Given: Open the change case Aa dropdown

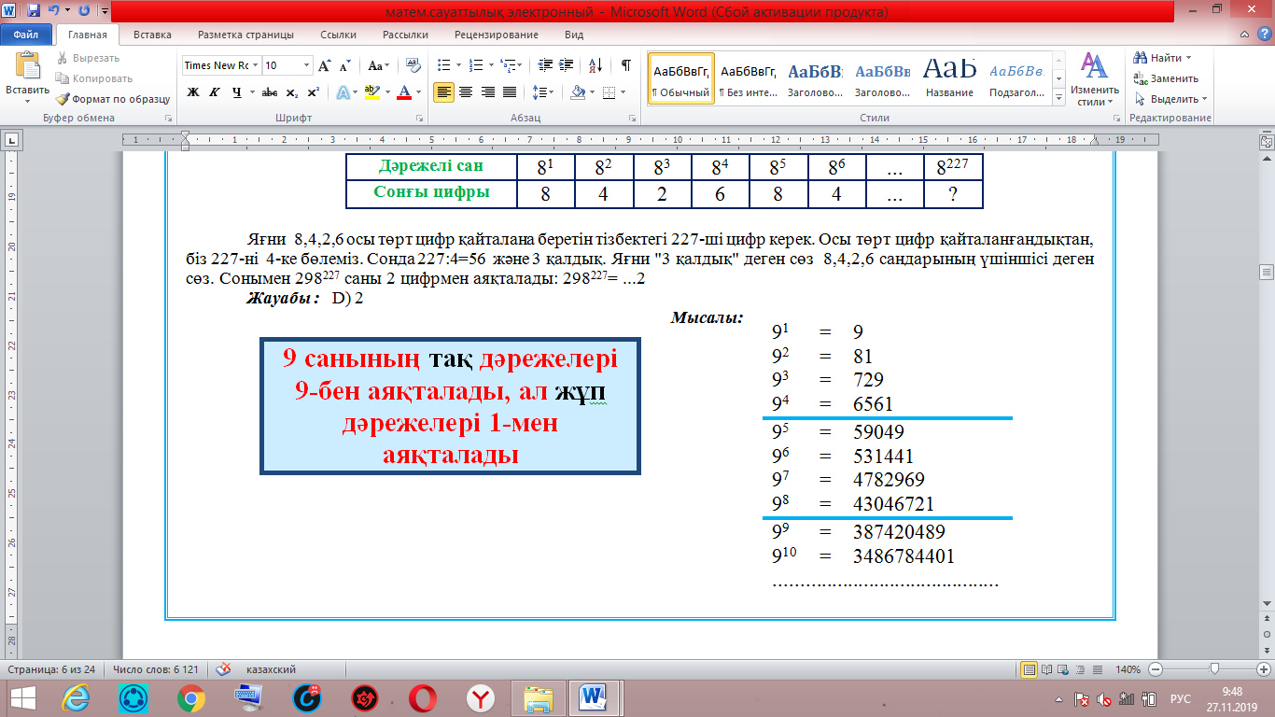Looking at the screenshot, I should [379, 65].
